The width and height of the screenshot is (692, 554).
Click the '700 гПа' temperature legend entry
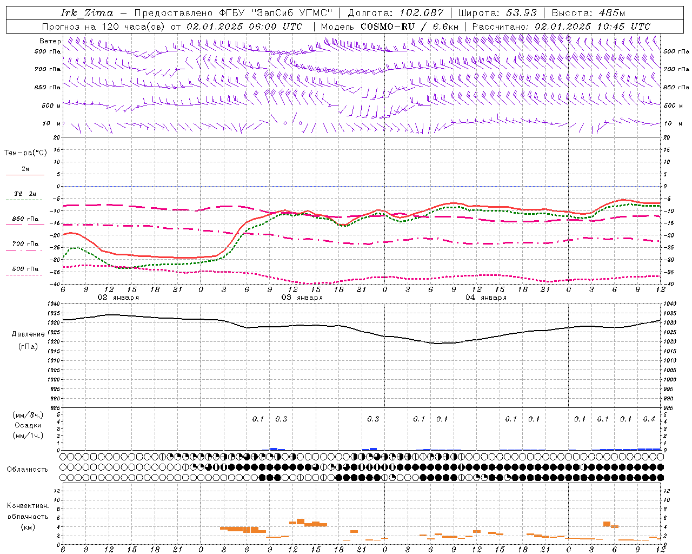point(25,244)
